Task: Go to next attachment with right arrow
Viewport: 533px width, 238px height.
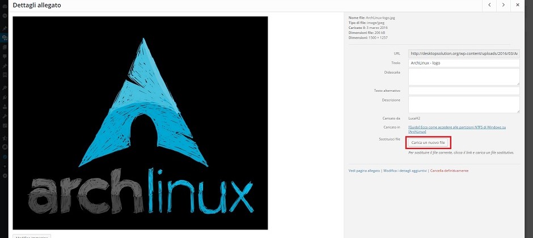Action: (x=504, y=5)
